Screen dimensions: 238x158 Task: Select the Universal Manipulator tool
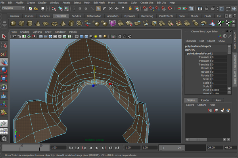pyautogui.click(x=4, y=87)
